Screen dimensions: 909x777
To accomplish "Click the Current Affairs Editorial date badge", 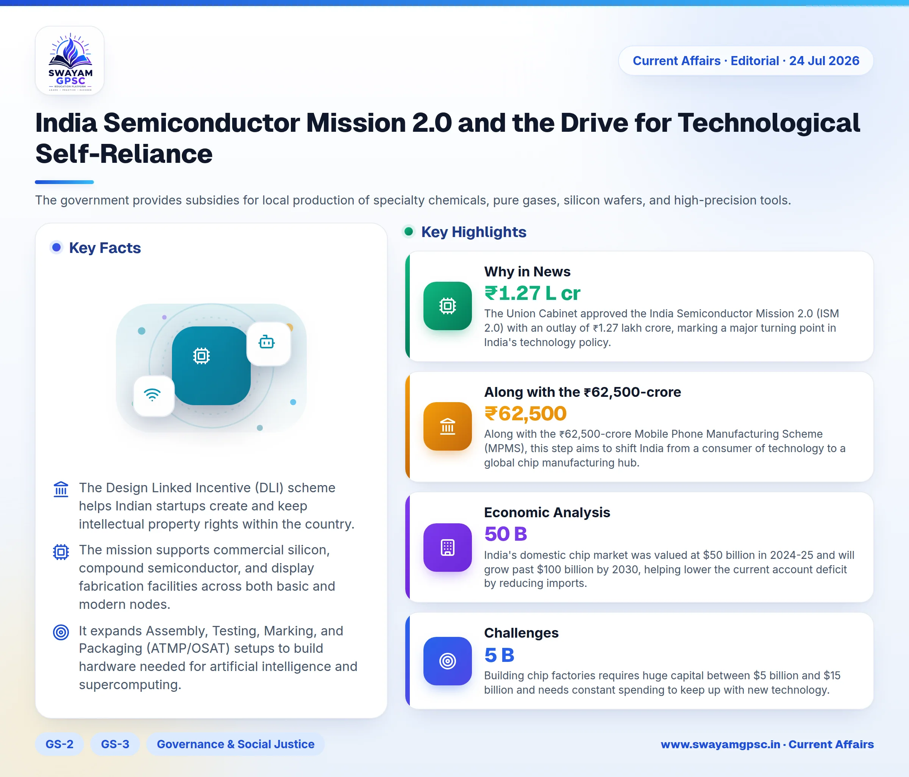I will [x=746, y=61].
